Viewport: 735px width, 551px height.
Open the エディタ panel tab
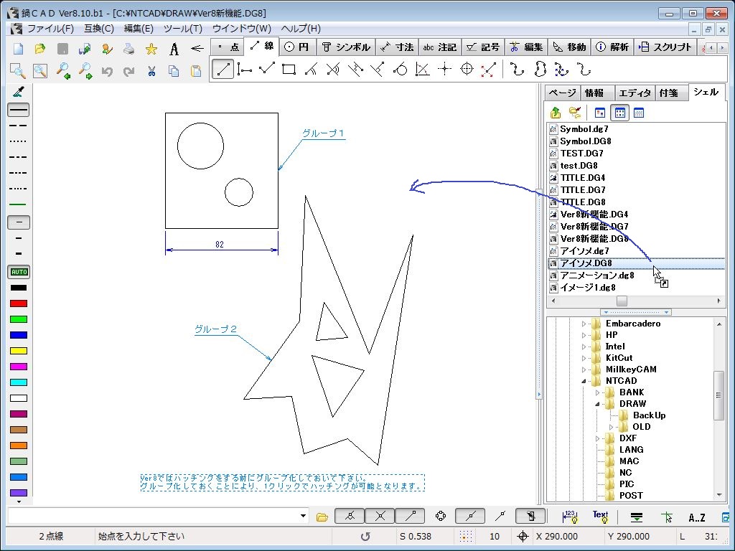[635, 93]
